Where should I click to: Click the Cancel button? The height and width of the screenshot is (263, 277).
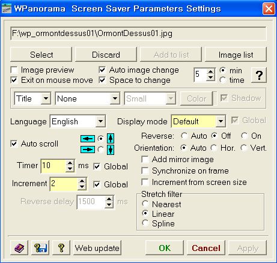[x=206, y=248]
